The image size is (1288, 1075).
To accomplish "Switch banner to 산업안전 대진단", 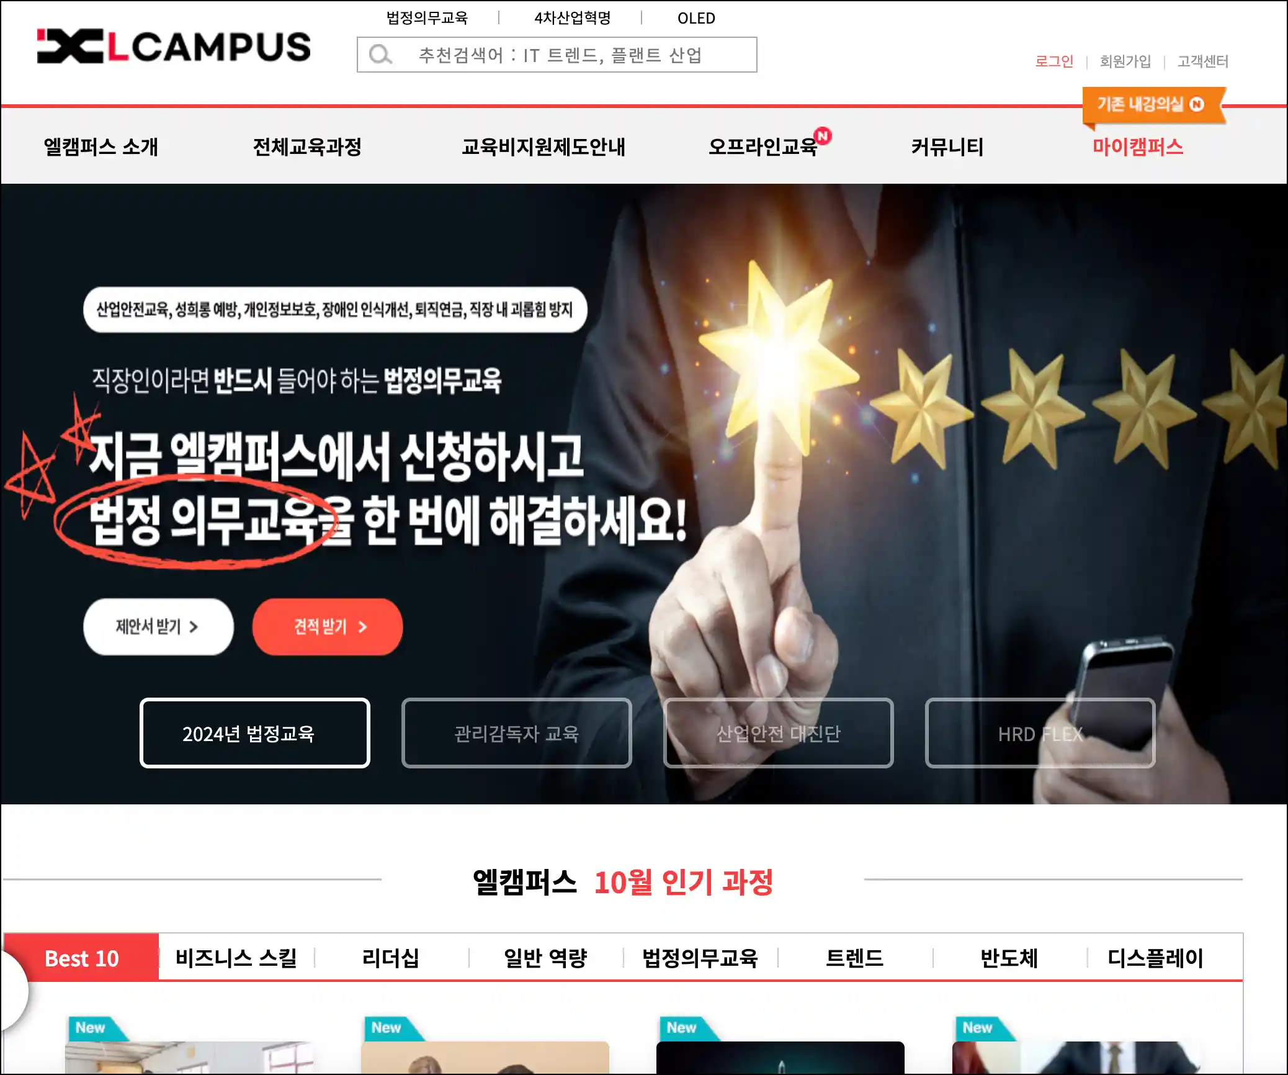I will tap(778, 733).
